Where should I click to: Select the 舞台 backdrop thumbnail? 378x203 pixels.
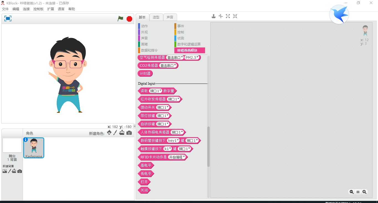pos(12,145)
